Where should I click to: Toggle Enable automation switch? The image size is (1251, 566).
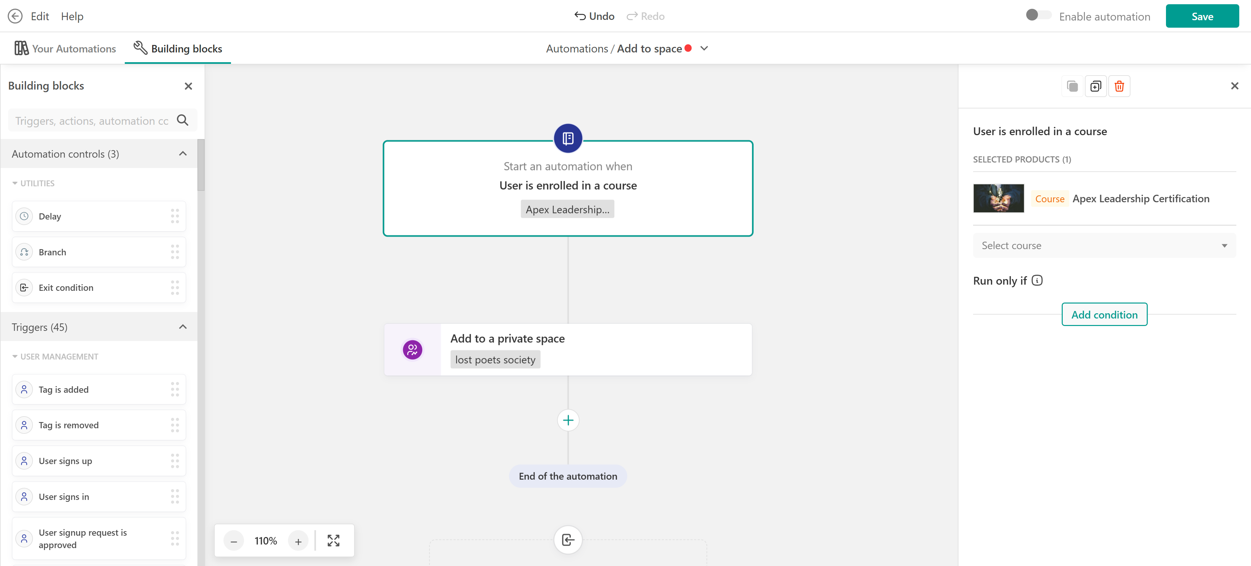(1038, 16)
